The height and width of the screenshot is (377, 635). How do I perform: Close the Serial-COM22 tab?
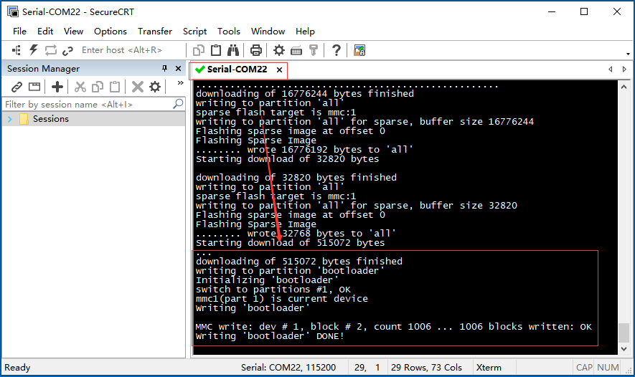279,70
